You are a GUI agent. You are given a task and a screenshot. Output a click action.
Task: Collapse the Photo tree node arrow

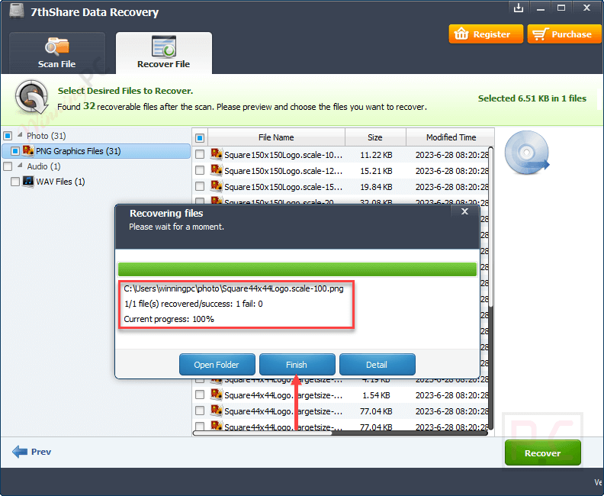pyautogui.click(x=20, y=135)
